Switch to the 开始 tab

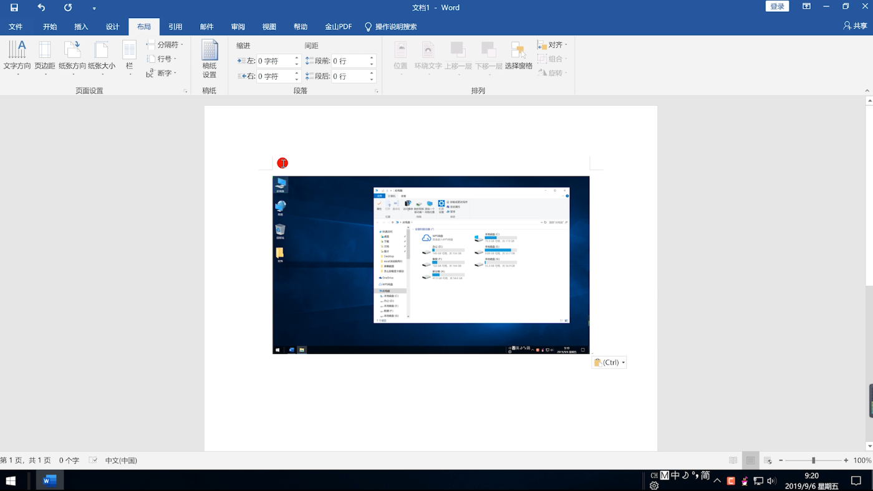tap(50, 27)
